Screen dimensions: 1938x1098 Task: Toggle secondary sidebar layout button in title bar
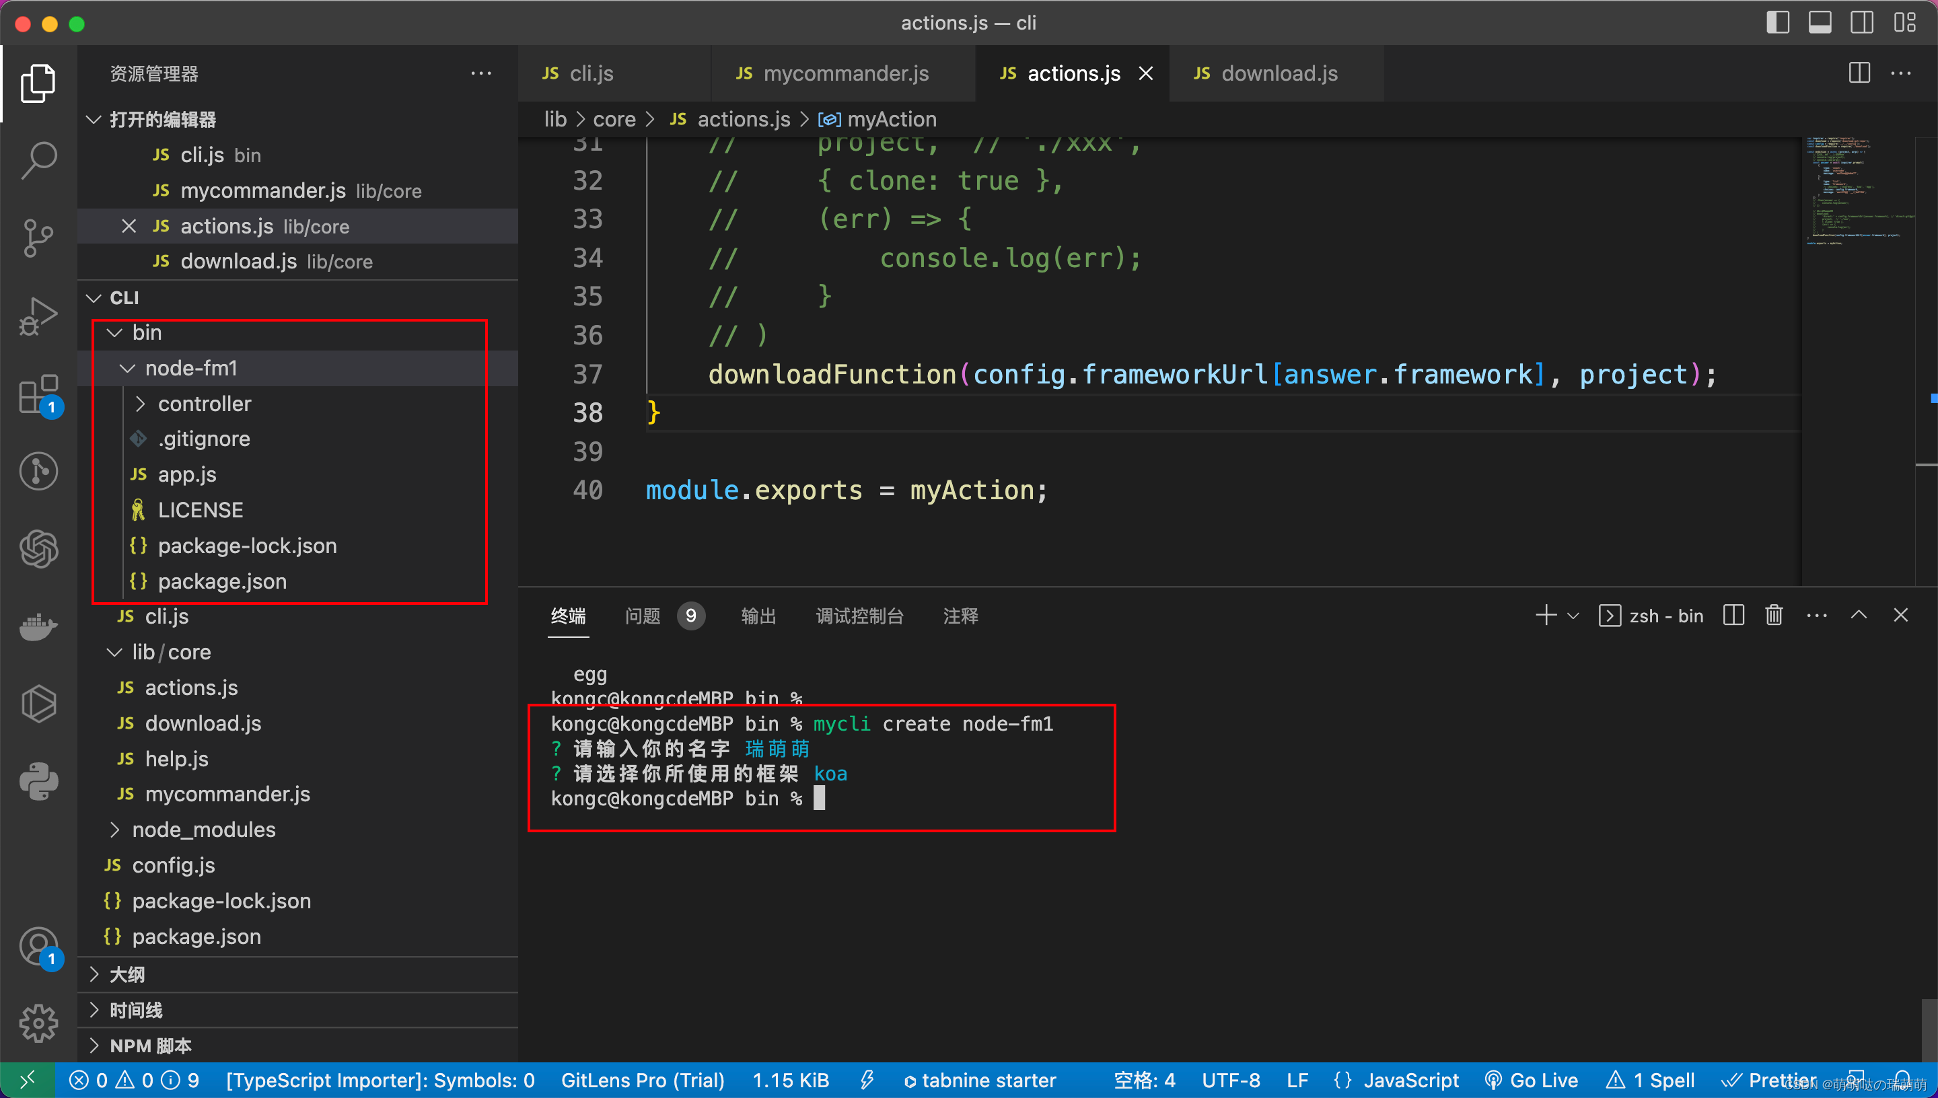coord(1862,23)
